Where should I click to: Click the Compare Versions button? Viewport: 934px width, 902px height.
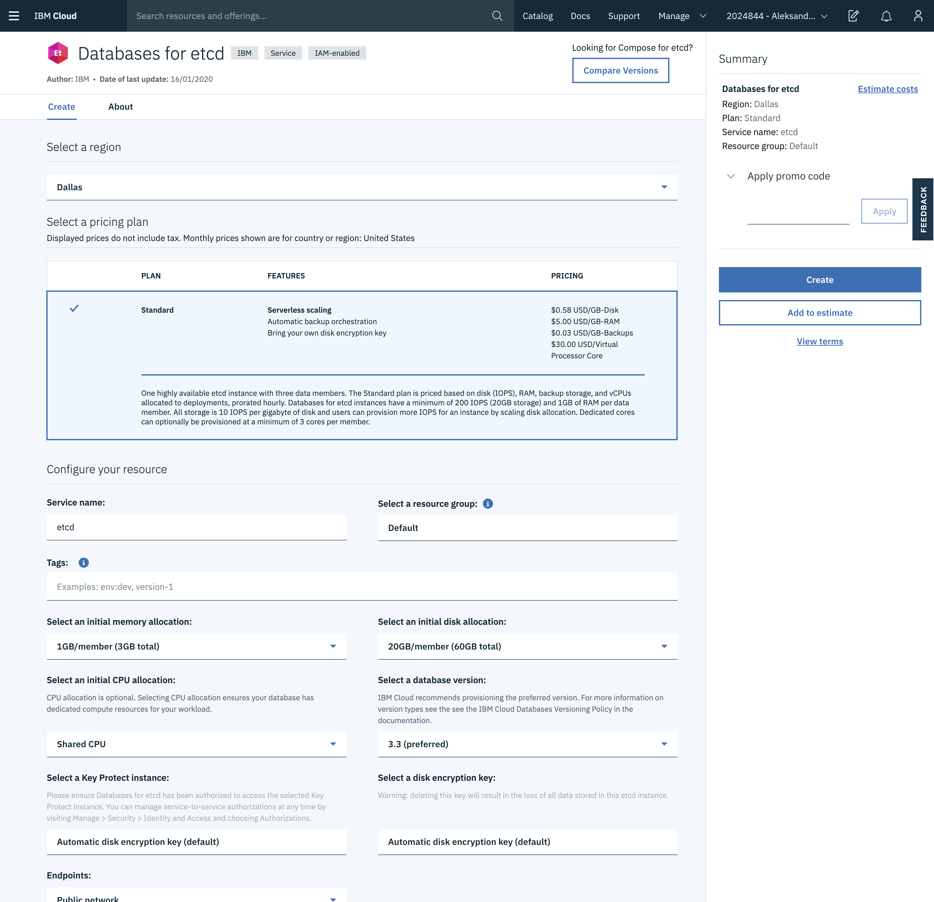click(x=620, y=70)
